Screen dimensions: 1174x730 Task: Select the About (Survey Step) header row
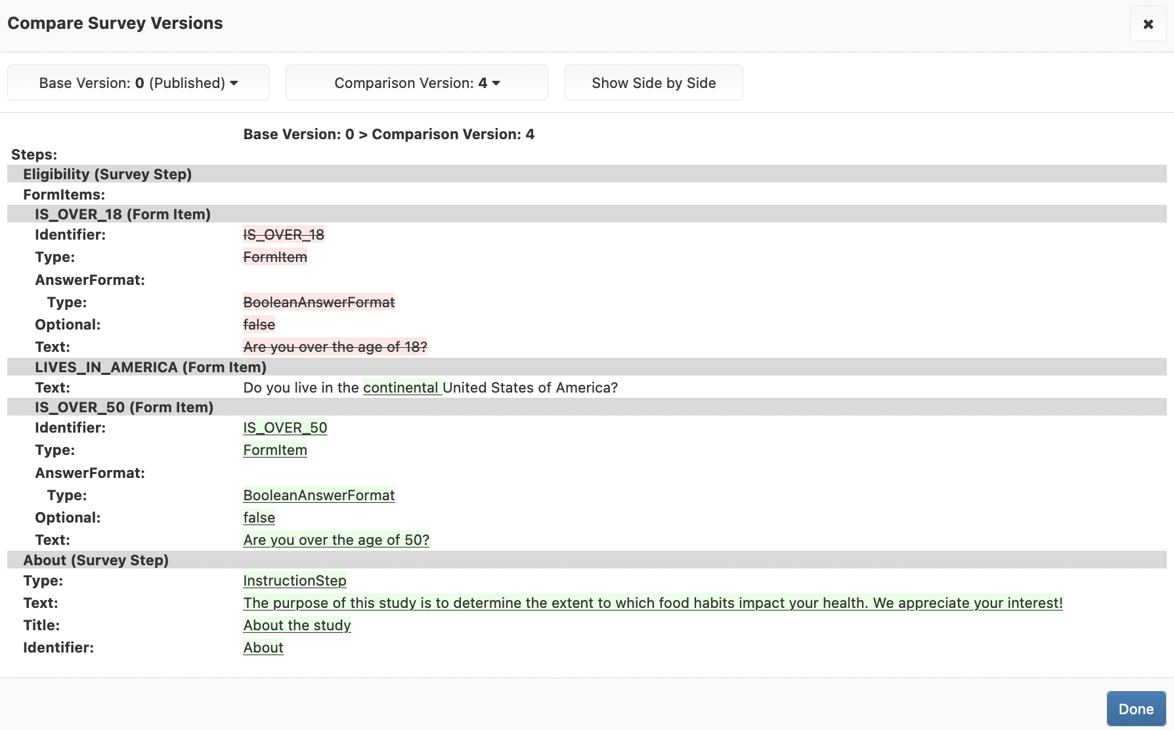[96, 560]
